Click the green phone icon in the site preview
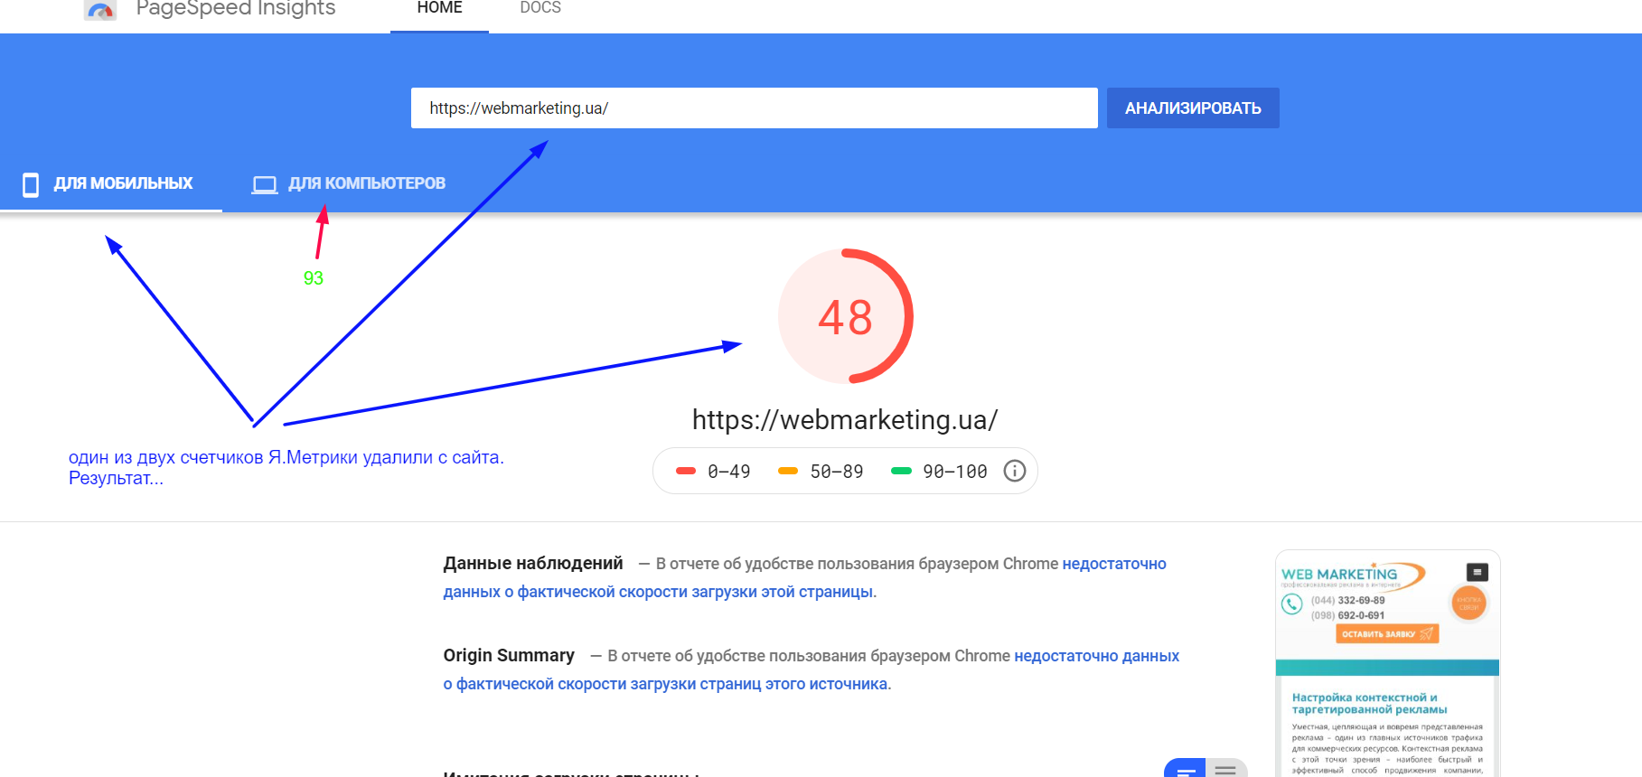Viewport: 1642px width, 777px height. tap(1292, 604)
